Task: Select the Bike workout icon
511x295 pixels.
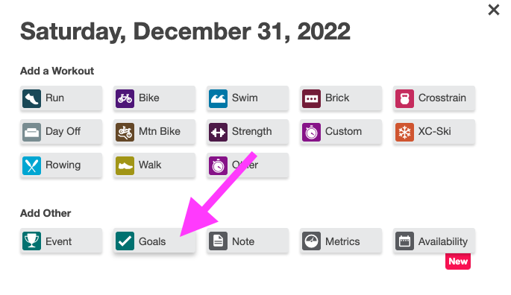Action: tap(125, 98)
